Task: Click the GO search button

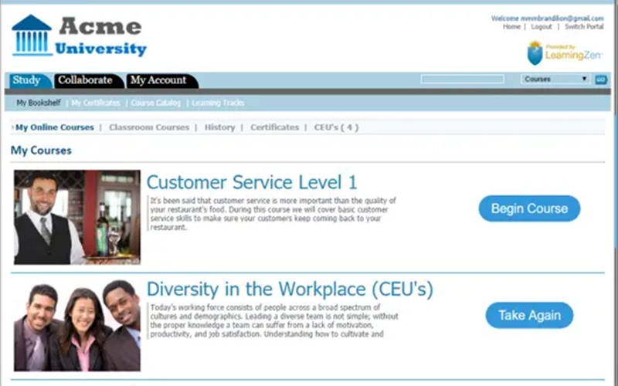Action: click(x=601, y=80)
